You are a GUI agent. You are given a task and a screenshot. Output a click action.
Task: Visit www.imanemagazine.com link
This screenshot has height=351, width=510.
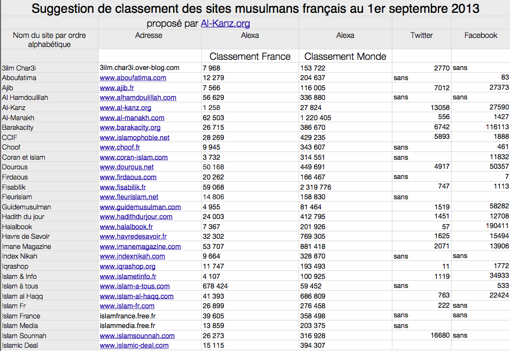pyautogui.click(x=140, y=247)
